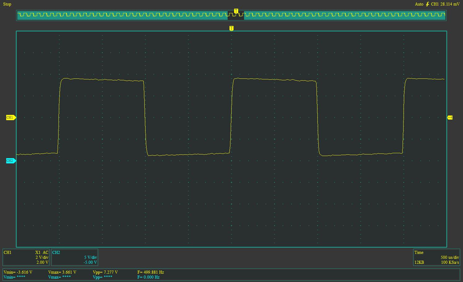The height and width of the screenshot is (282, 463).
Task: Click the CH1 Vmin= -3.616 V measurement
Action: click(18, 272)
